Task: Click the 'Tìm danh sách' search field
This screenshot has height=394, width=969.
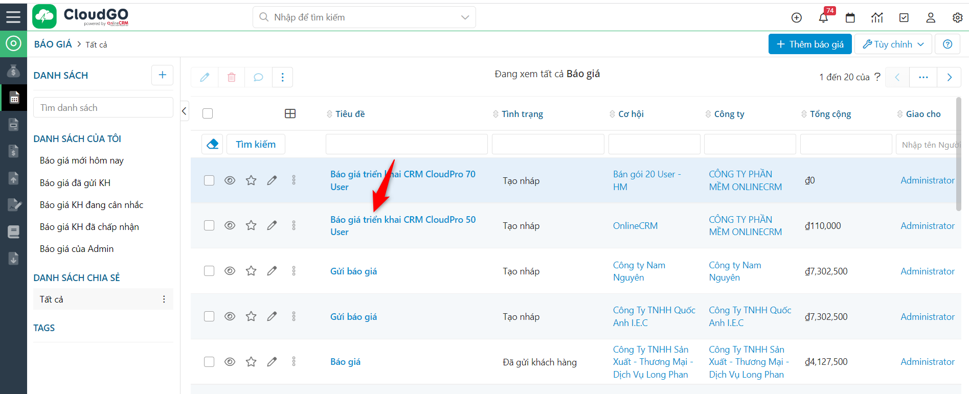Action: (x=103, y=108)
